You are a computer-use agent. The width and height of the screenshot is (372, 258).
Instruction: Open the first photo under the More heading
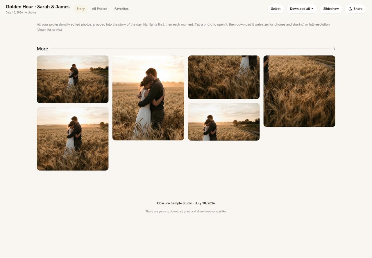[x=73, y=79]
